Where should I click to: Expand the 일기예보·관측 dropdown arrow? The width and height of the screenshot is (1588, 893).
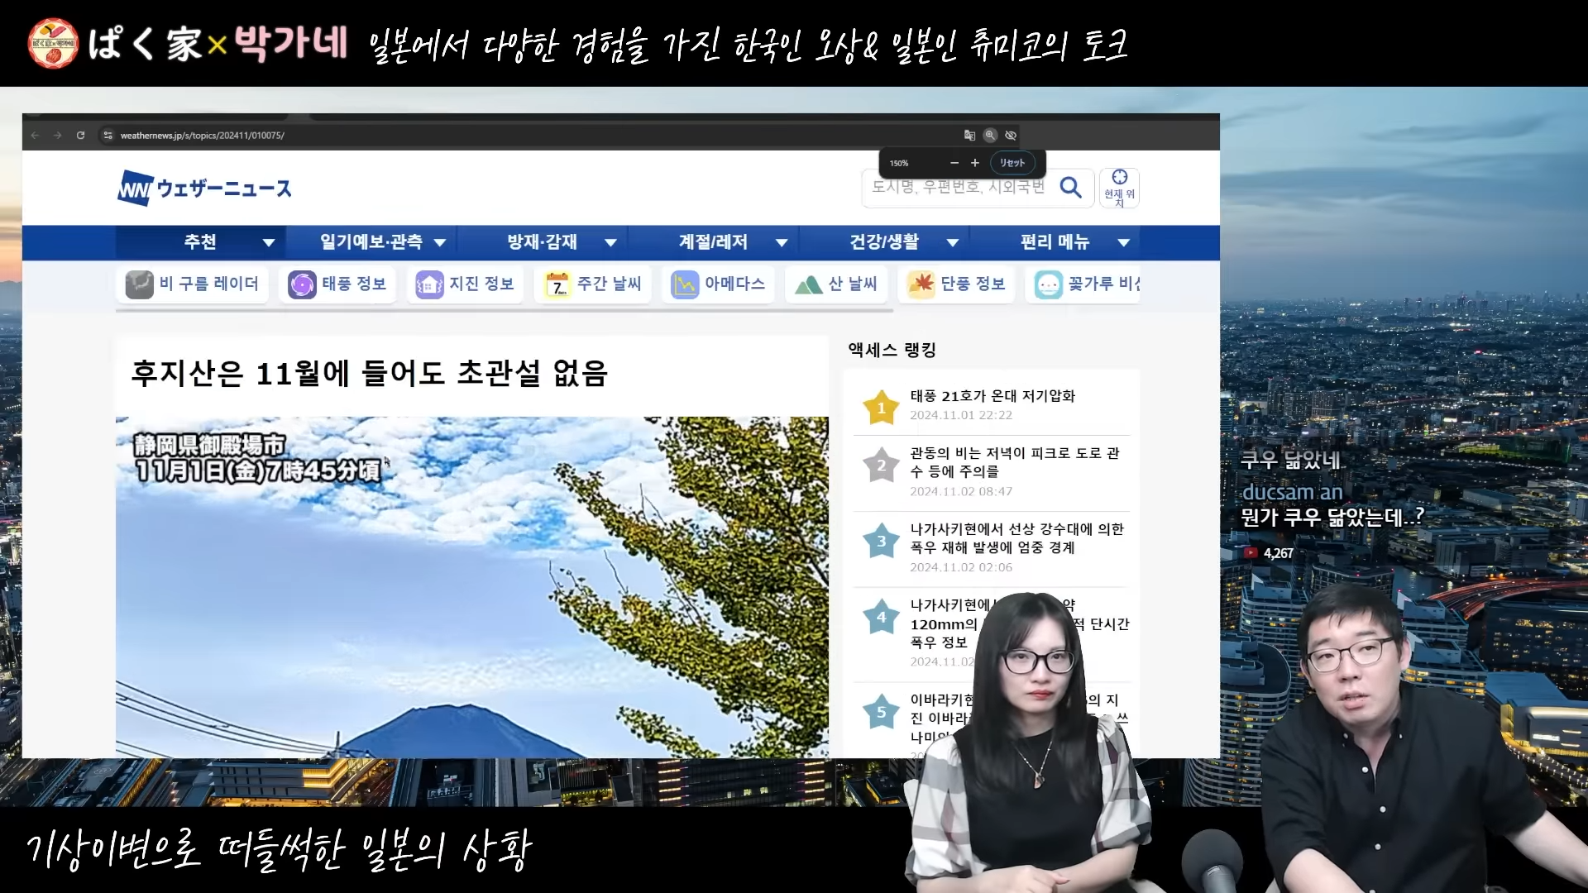[440, 243]
